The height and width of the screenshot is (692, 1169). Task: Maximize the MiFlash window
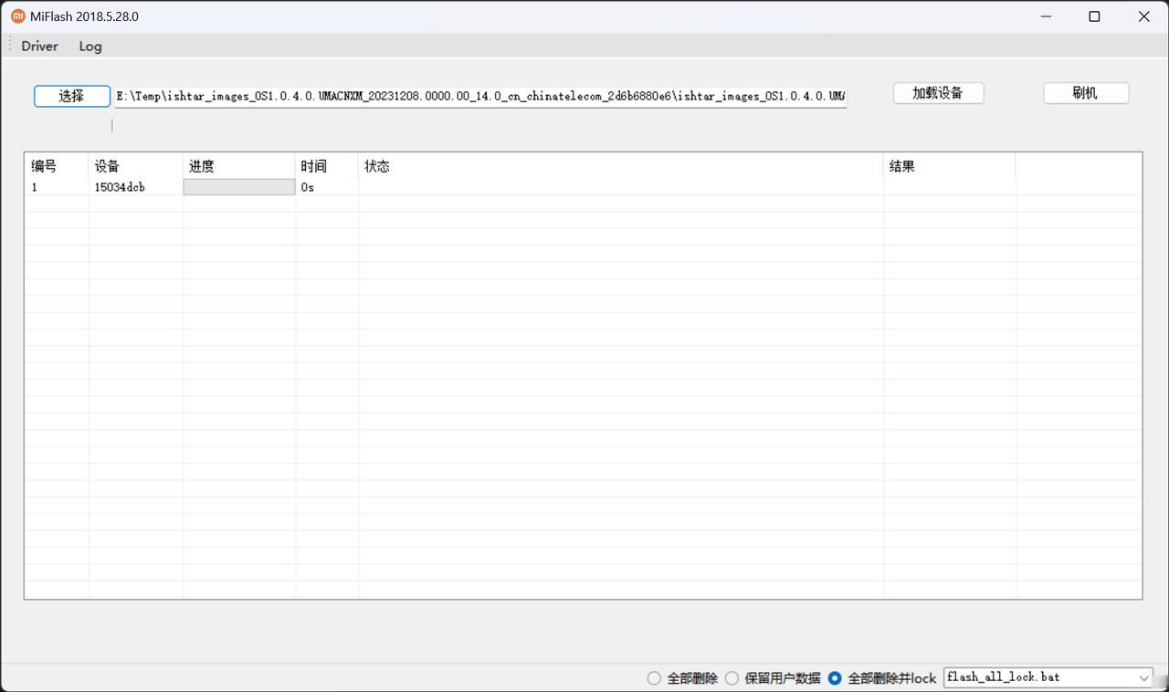point(1094,16)
